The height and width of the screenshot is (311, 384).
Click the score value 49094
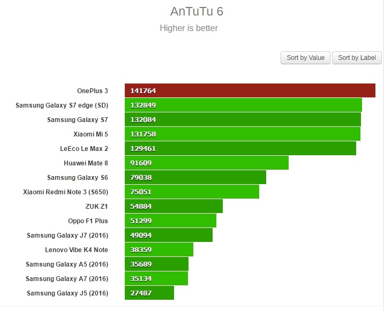(141, 235)
